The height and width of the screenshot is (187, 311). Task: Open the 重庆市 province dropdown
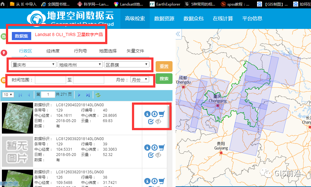tap(33, 65)
